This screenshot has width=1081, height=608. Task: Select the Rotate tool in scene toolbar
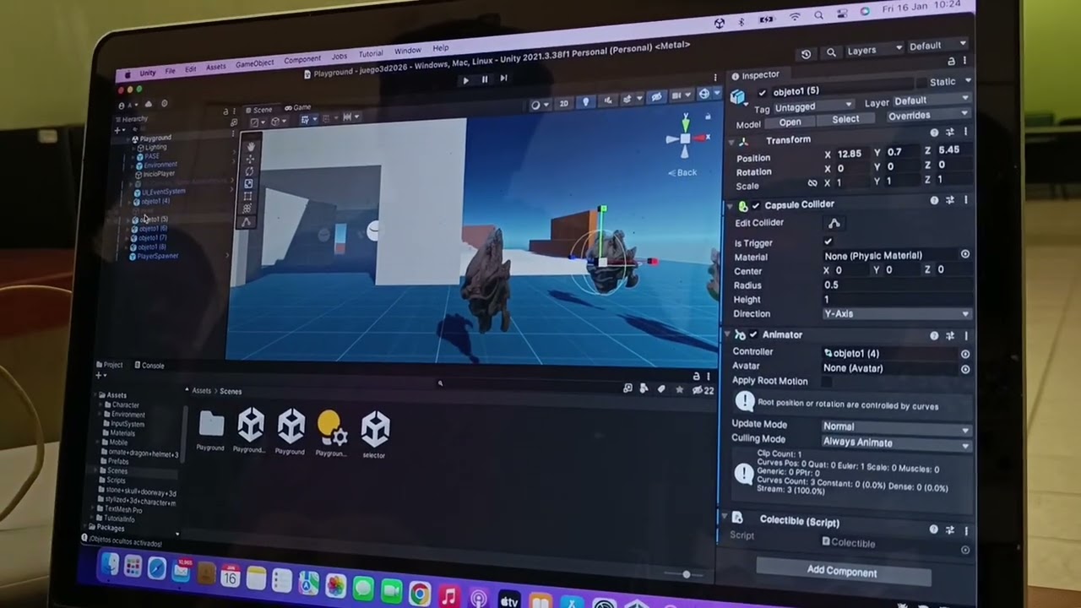click(249, 171)
